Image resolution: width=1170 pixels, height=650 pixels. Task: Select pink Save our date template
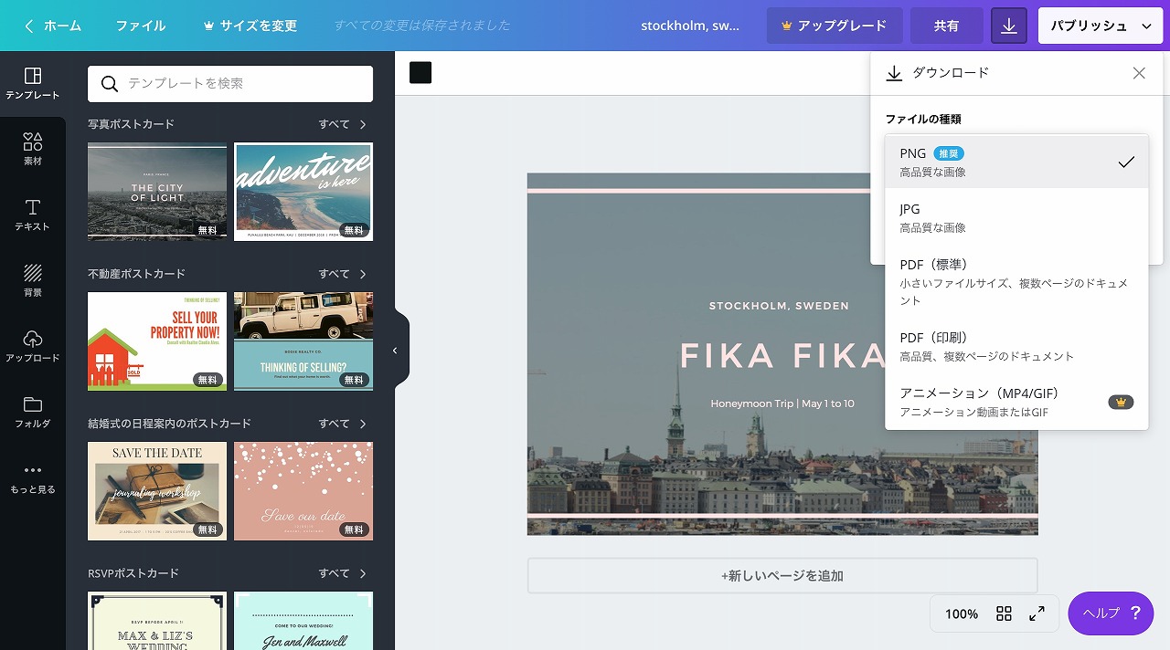pyautogui.click(x=303, y=491)
